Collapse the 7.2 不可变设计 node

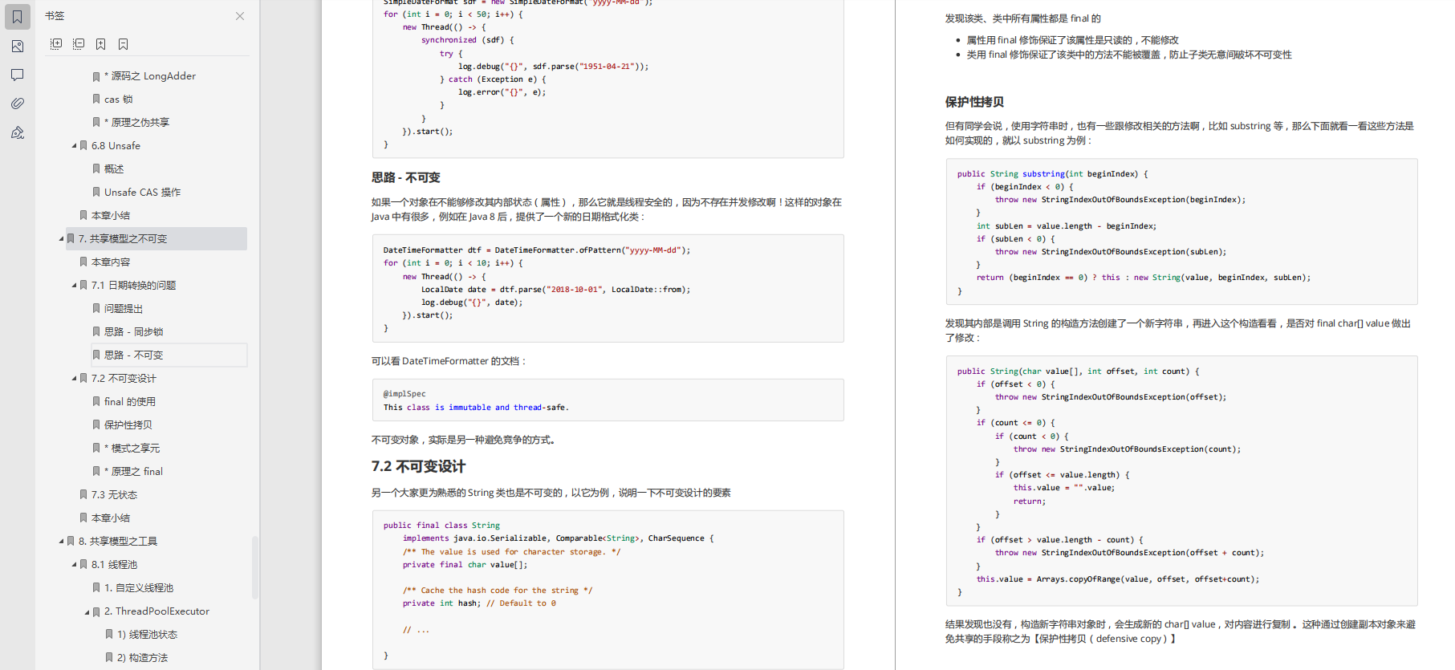[75, 379]
